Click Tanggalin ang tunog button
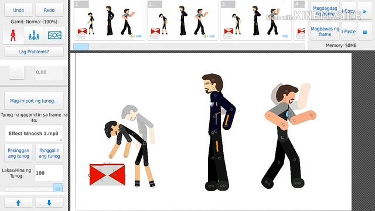Viewport: 375px width, 211px height. point(49,153)
